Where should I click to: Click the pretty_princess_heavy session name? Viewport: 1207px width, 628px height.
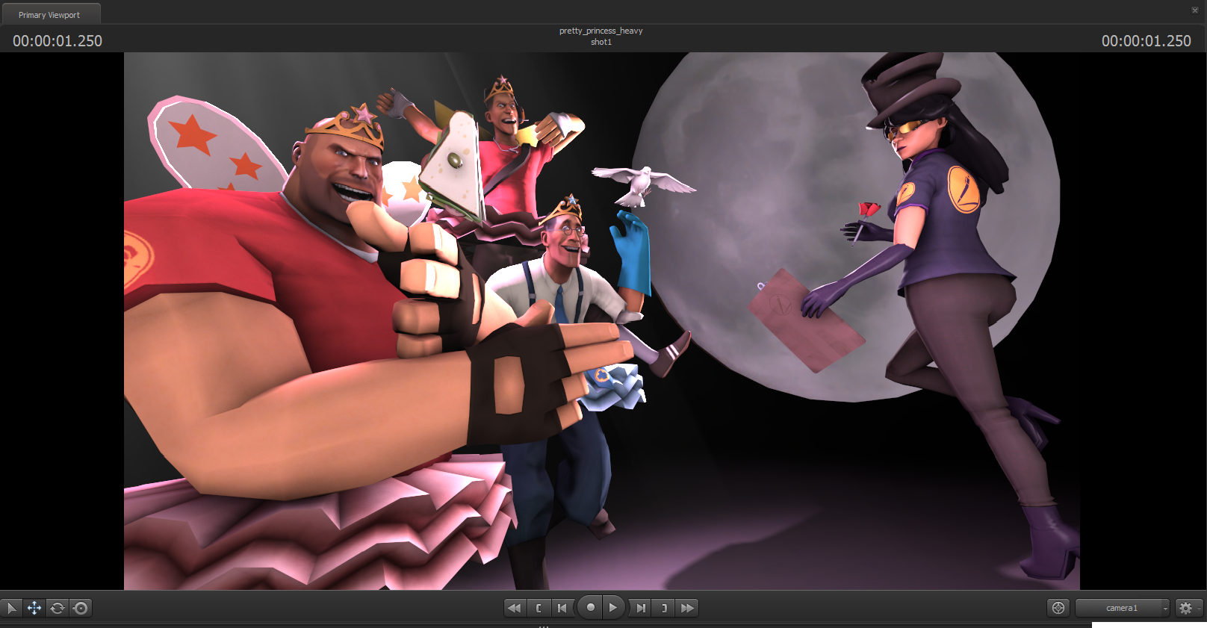pyautogui.click(x=601, y=31)
